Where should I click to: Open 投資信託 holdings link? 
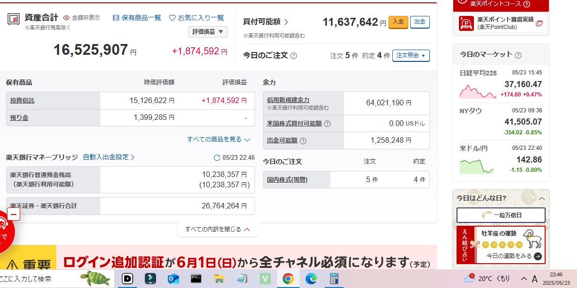point(22,101)
